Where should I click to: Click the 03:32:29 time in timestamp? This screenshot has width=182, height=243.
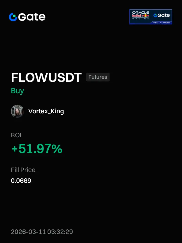60,232
